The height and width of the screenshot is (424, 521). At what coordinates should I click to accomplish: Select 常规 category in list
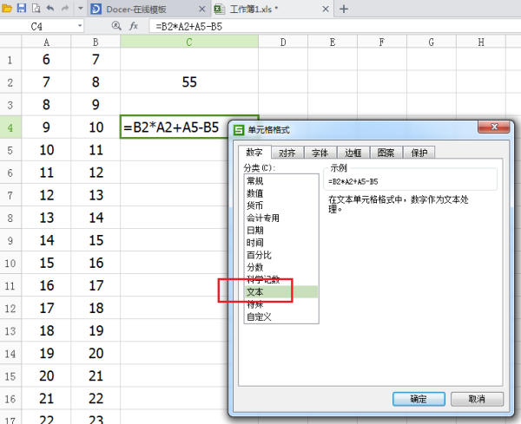[x=281, y=181]
